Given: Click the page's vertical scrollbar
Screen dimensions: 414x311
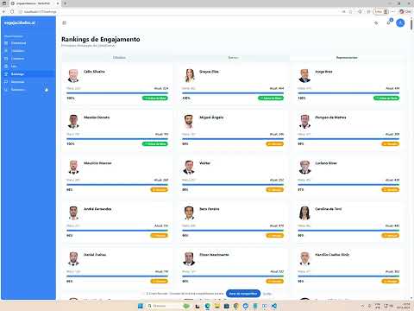Looking at the screenshot, I should point(411,25).
